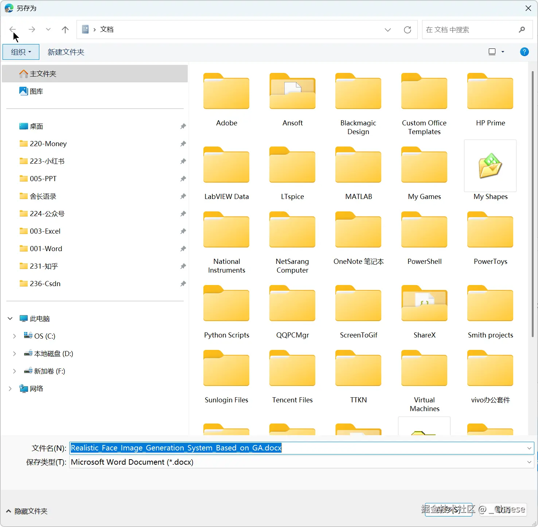Select the TTKN folder

tap(358, 376)
